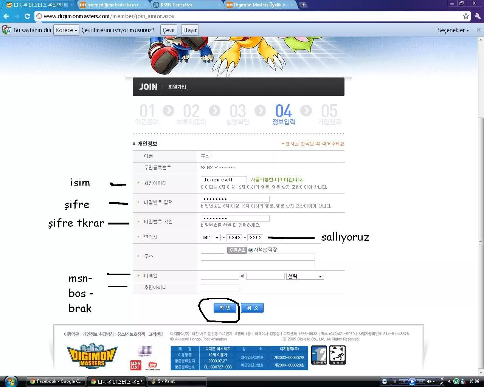
Task: Click the desired ID field containing denemewtf
Action: point(224,180)
